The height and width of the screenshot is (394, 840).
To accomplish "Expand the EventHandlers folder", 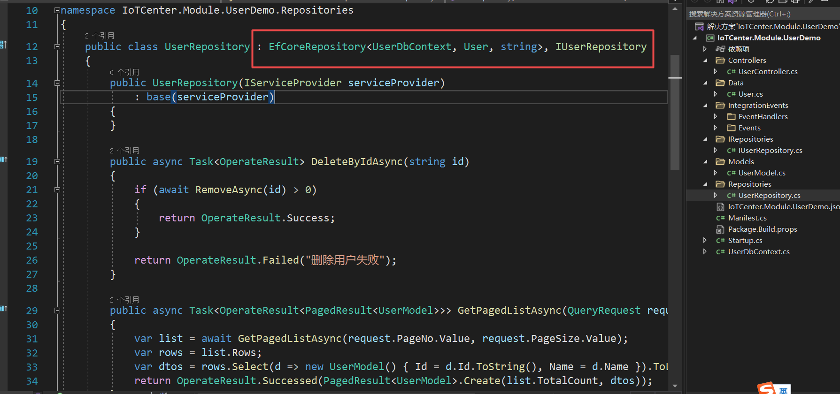I will [715, 116].
